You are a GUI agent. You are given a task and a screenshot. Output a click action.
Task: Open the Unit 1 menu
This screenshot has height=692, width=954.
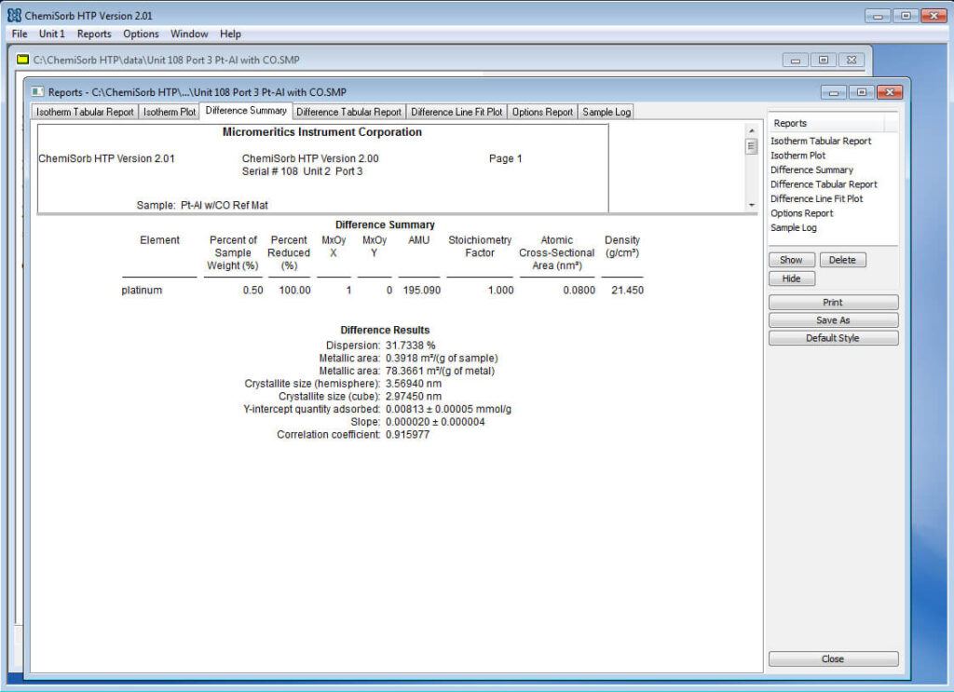pyautogui.click(x=51, y=34)
